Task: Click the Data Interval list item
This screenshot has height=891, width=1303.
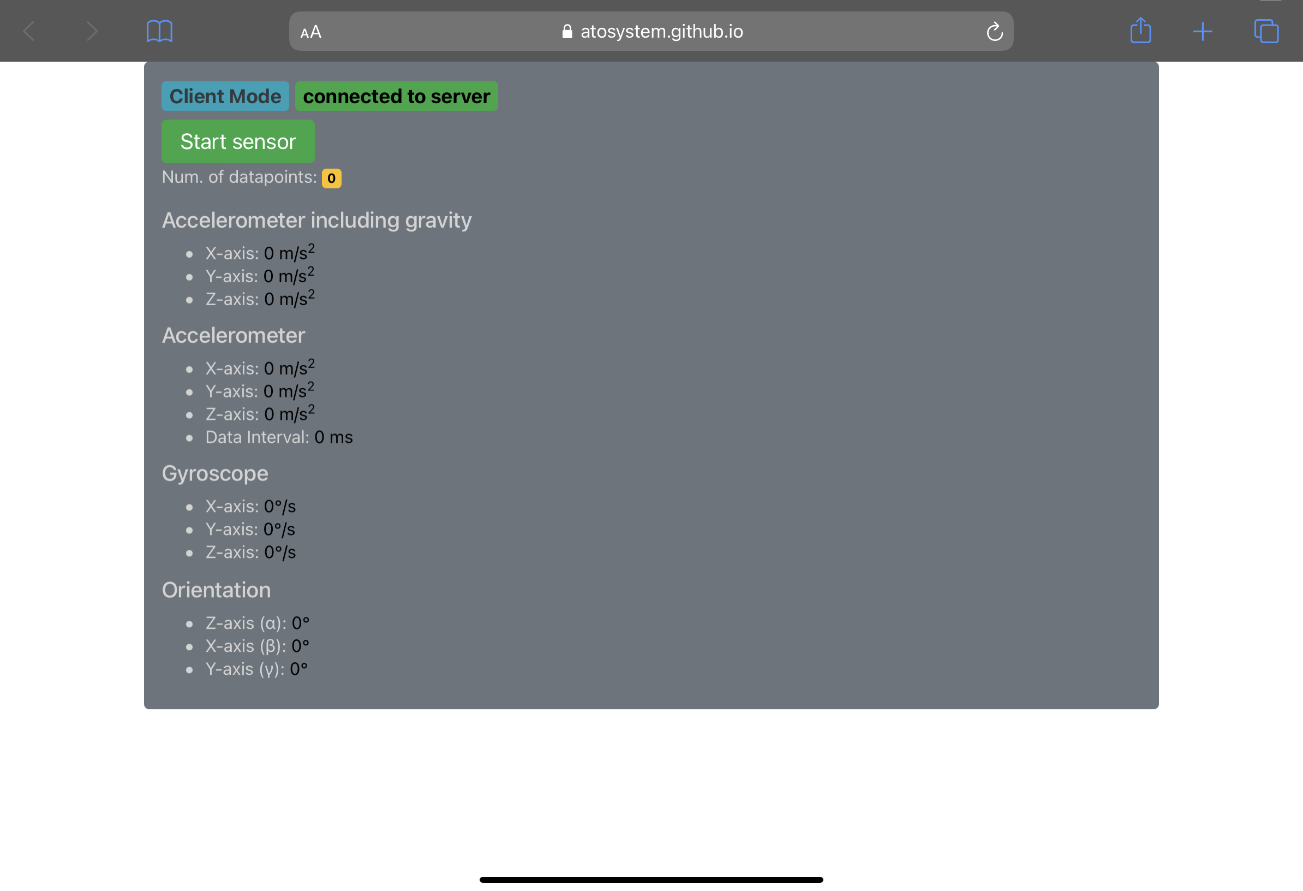Action: 279,438
